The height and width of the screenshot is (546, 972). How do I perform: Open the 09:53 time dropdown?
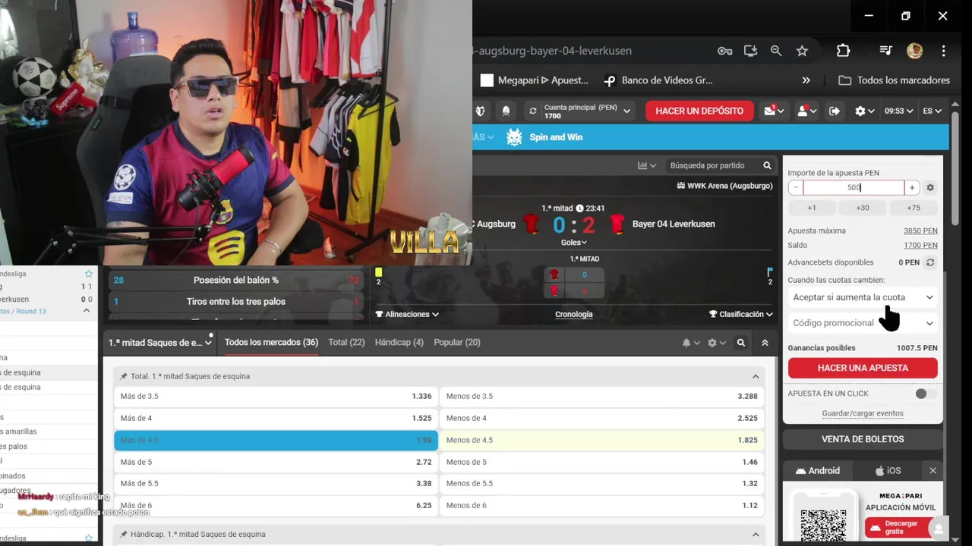pos(898,111)
